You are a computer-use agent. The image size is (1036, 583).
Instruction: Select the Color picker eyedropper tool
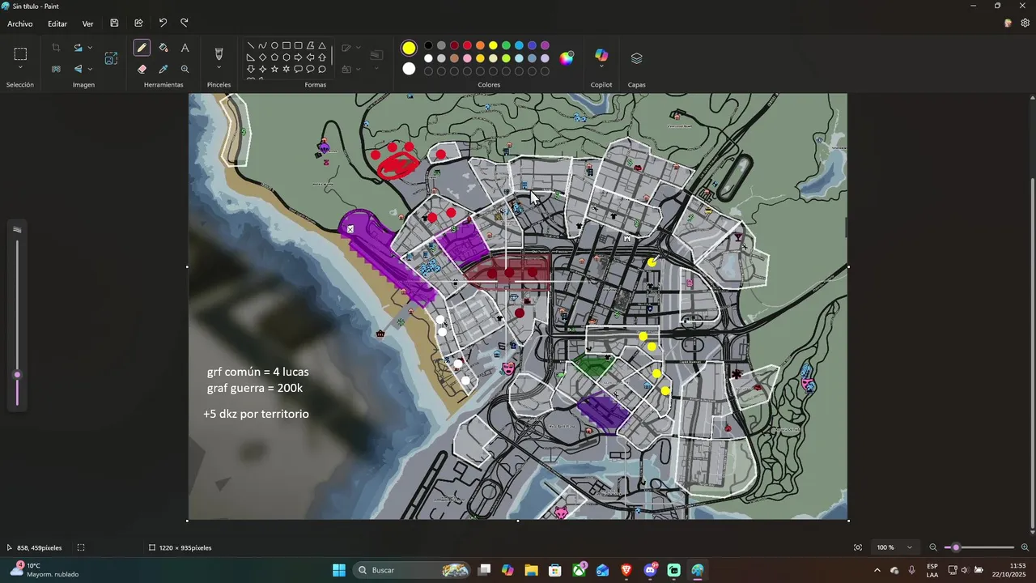[163, 70]
